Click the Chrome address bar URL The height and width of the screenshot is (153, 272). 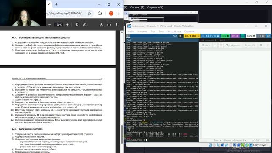coord(65,13)
